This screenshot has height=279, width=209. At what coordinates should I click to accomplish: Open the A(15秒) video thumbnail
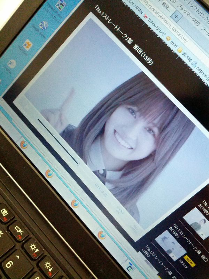(197, 223)
